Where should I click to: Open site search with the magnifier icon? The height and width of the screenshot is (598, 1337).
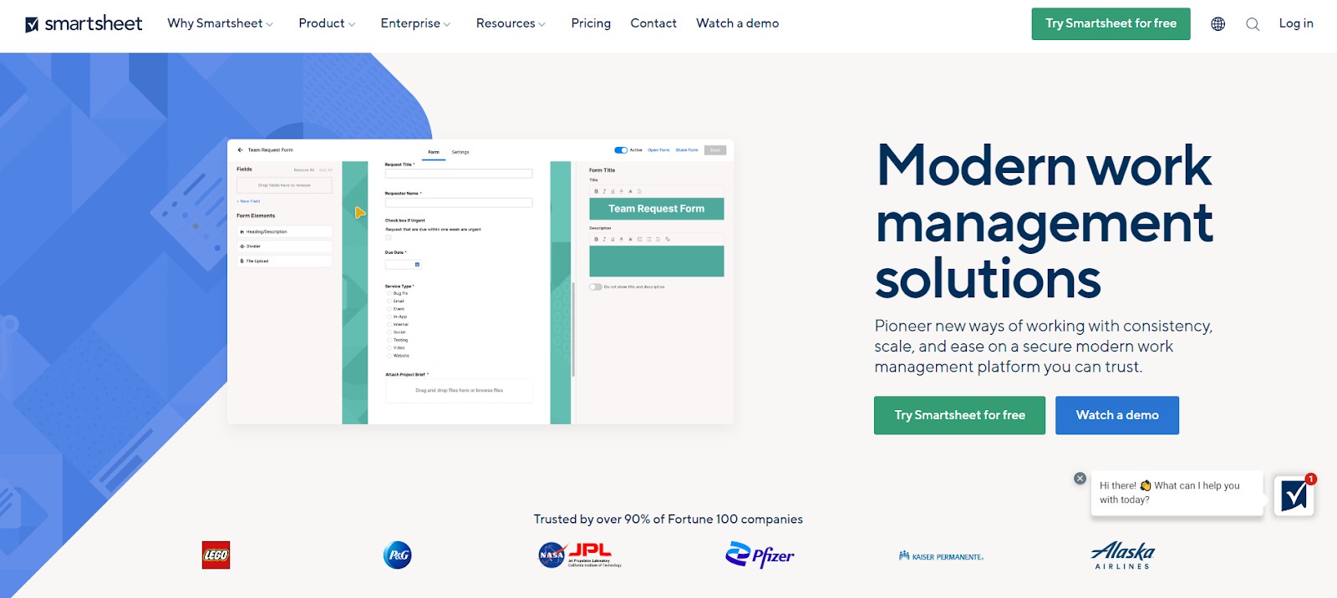click(x=1253, y=24)
